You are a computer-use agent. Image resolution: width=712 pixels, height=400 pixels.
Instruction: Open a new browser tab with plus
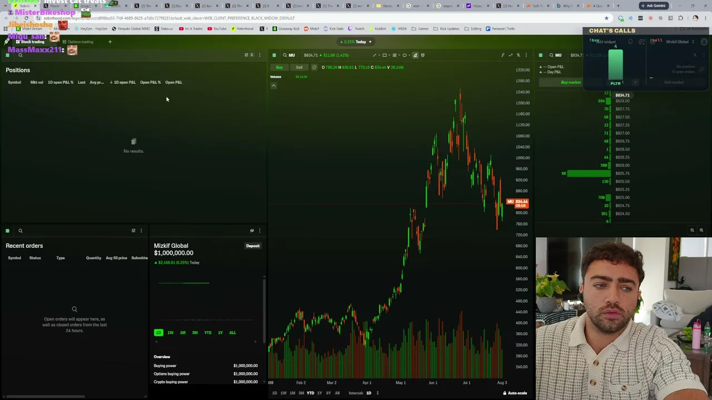tap(618, 6)
